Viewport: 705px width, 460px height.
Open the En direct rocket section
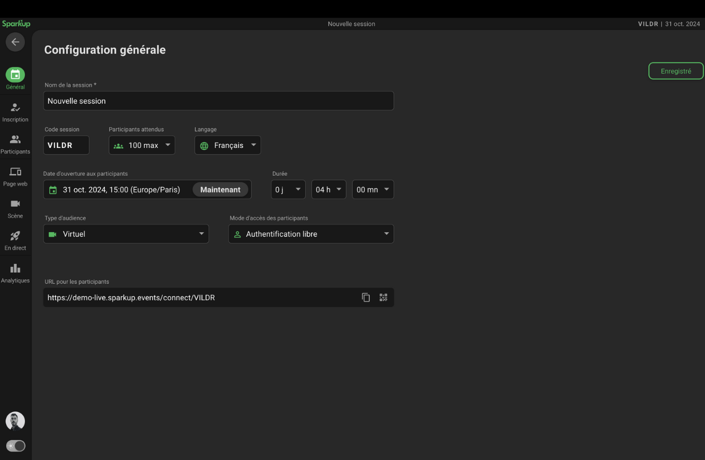tap(15, 239)
